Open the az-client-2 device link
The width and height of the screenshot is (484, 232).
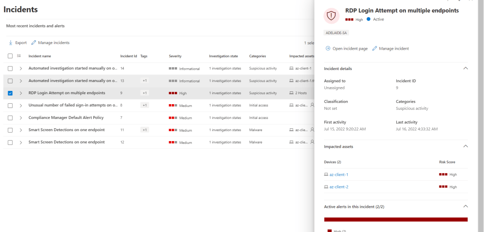click(x=339, y=187)
